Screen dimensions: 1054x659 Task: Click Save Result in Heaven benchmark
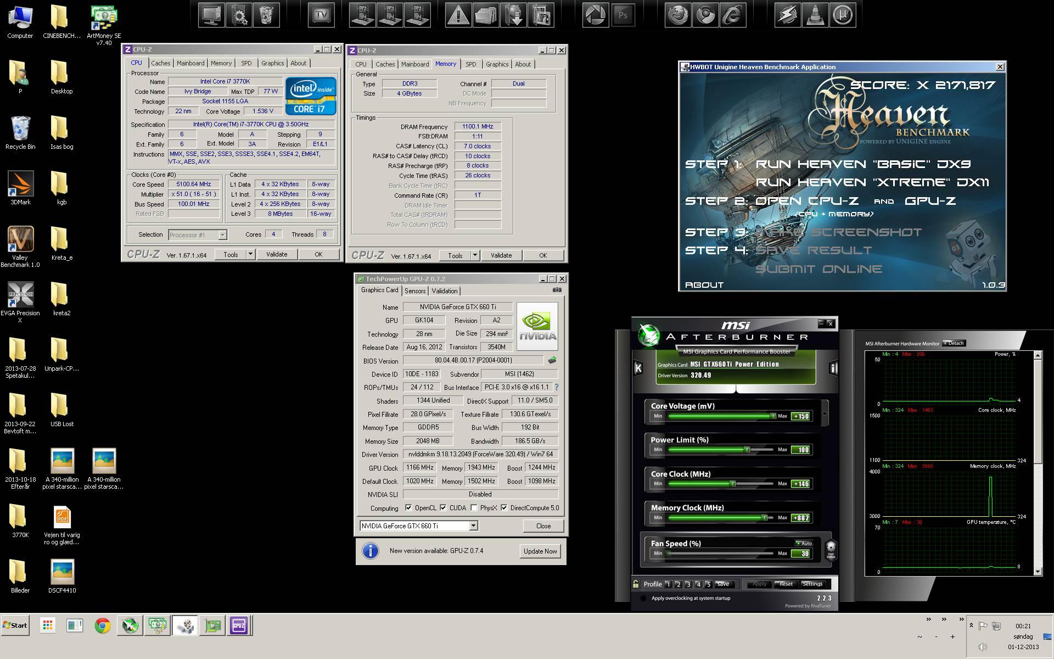coord(813,250)
